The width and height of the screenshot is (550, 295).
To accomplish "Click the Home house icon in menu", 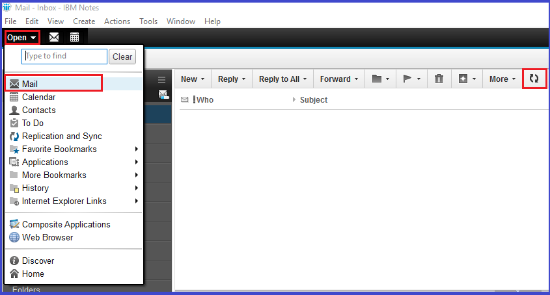I will coord(14,274).
